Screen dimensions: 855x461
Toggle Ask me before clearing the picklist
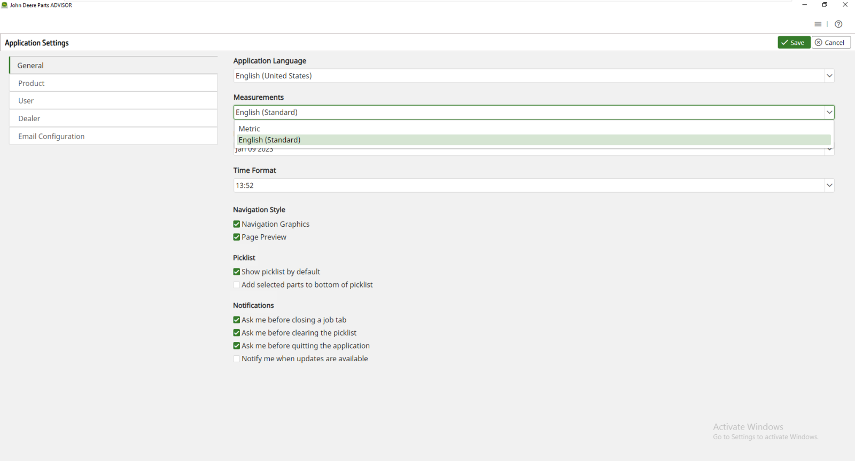[x=237, y=333]
